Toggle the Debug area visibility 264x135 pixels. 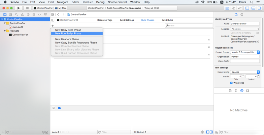(253, 8)
